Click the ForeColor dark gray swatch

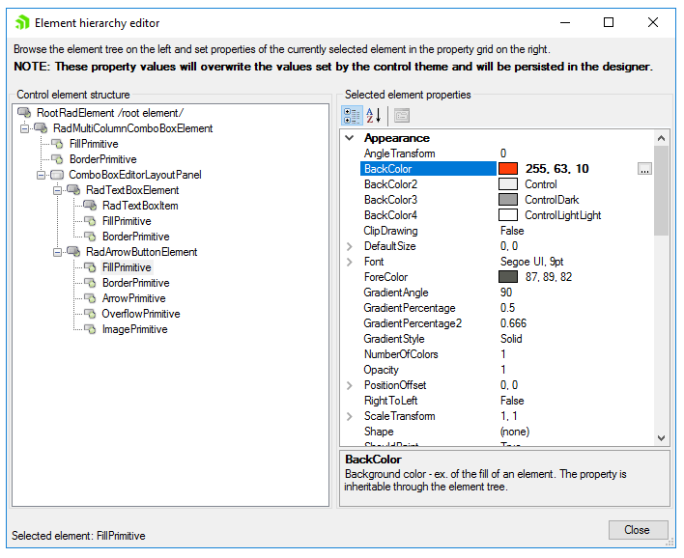[x=508, y=277]
